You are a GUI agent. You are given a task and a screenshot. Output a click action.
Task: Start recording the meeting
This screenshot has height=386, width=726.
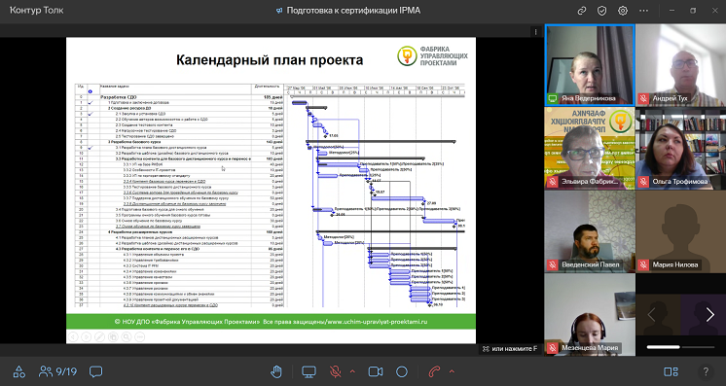[402, 371]
